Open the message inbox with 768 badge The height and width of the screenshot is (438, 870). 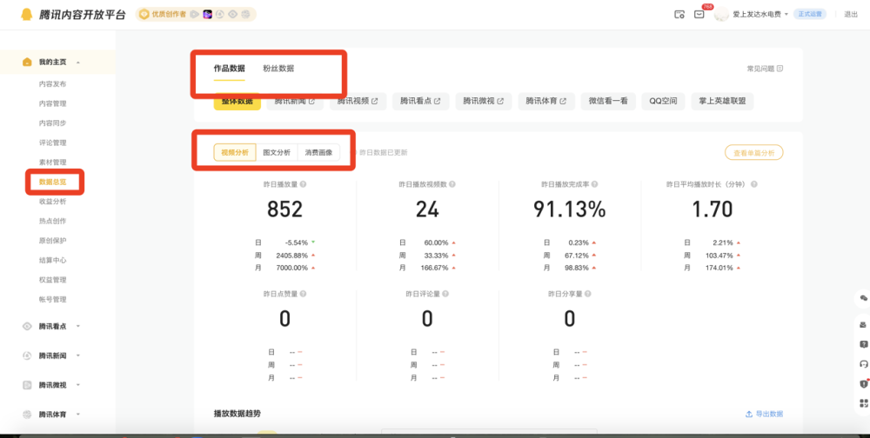(699, 15)
